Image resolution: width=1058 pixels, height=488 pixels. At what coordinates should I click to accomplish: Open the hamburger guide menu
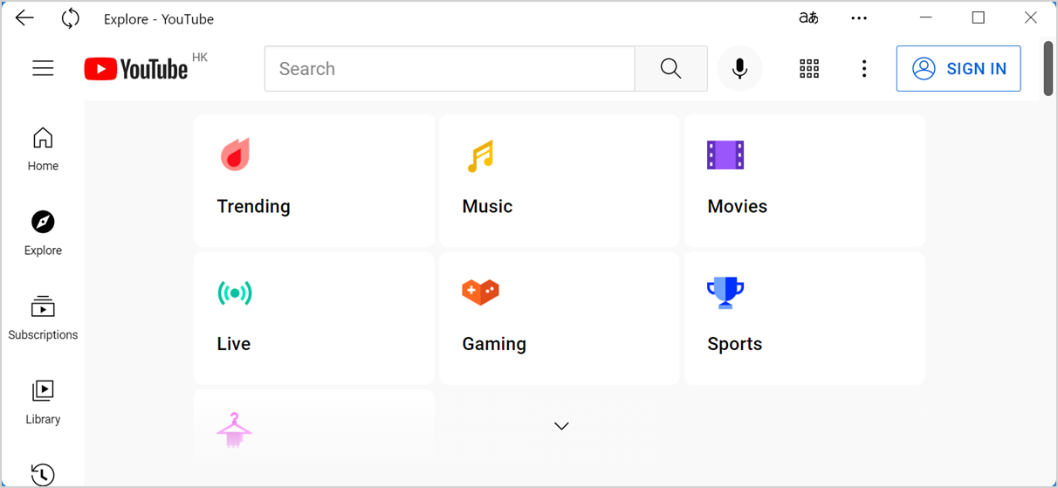43,69
